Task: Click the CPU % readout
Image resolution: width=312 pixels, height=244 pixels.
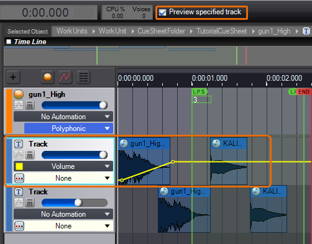Action: pyautogui.click(x=116, y=12)
